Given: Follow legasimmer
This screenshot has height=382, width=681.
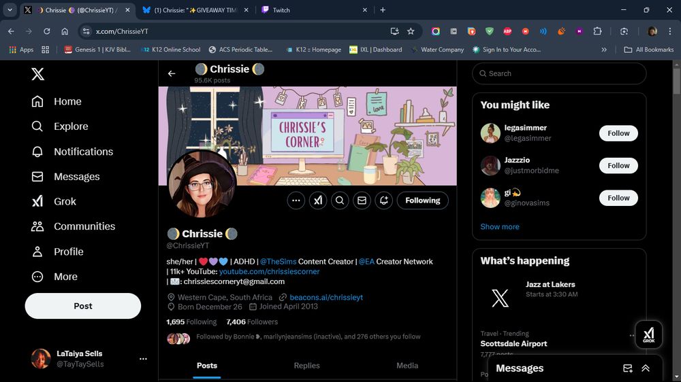Looking at the screenshot, I should (618, 133).
